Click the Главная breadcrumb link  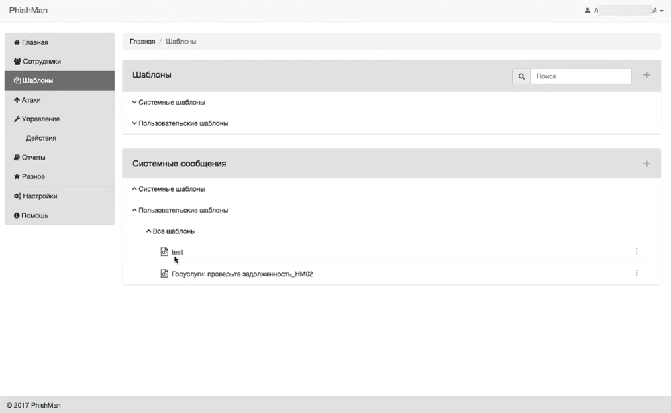point(142,42)
